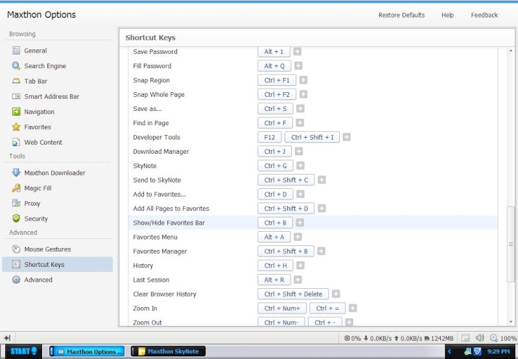Click the Magic Fill key icon
Screen dimensions: 518x359
16,188
